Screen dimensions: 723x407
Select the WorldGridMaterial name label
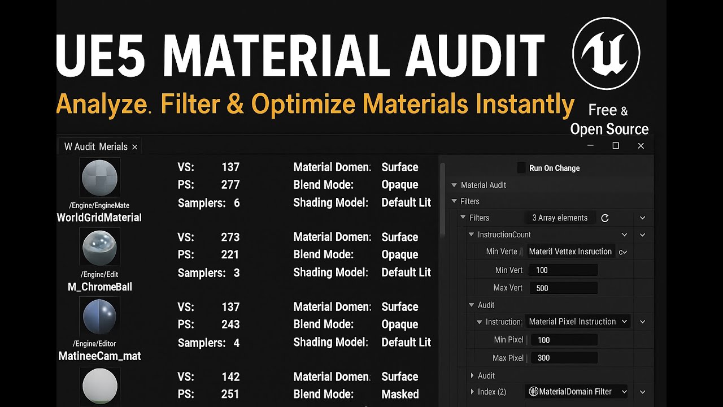99,218
